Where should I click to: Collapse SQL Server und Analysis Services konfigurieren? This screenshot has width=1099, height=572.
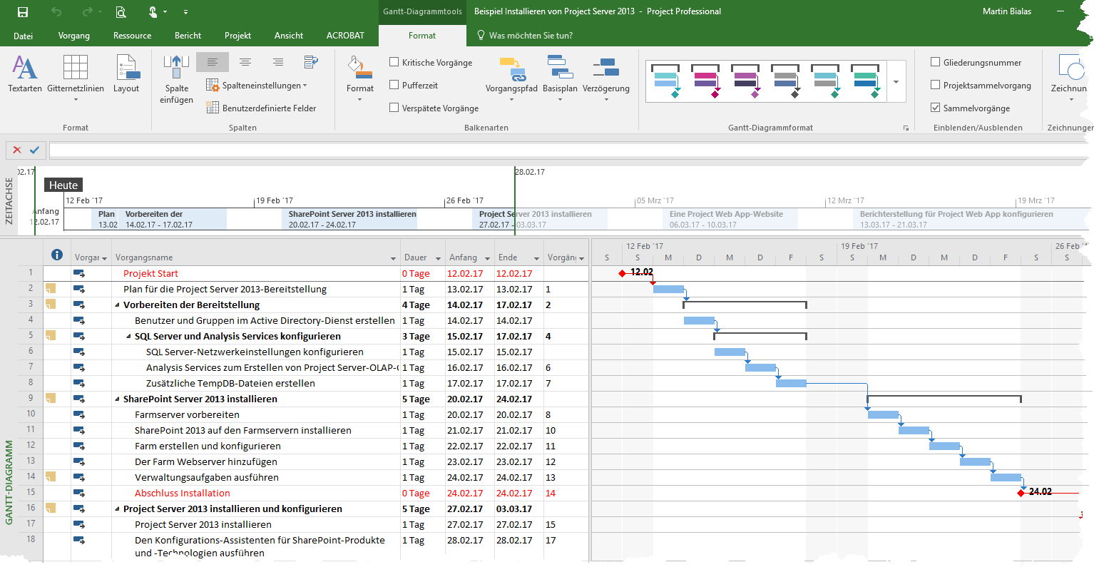click(129, 337)
